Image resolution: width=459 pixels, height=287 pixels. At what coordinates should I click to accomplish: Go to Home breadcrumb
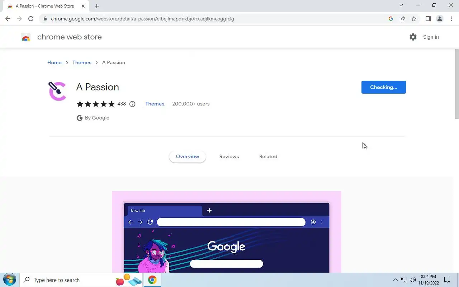point(55,62)
